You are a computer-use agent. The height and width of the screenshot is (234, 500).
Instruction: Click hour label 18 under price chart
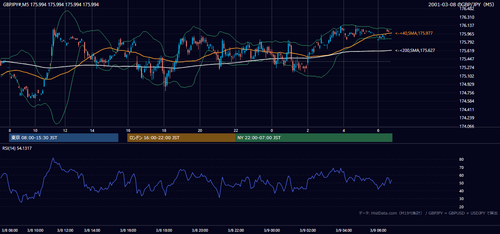164,130
